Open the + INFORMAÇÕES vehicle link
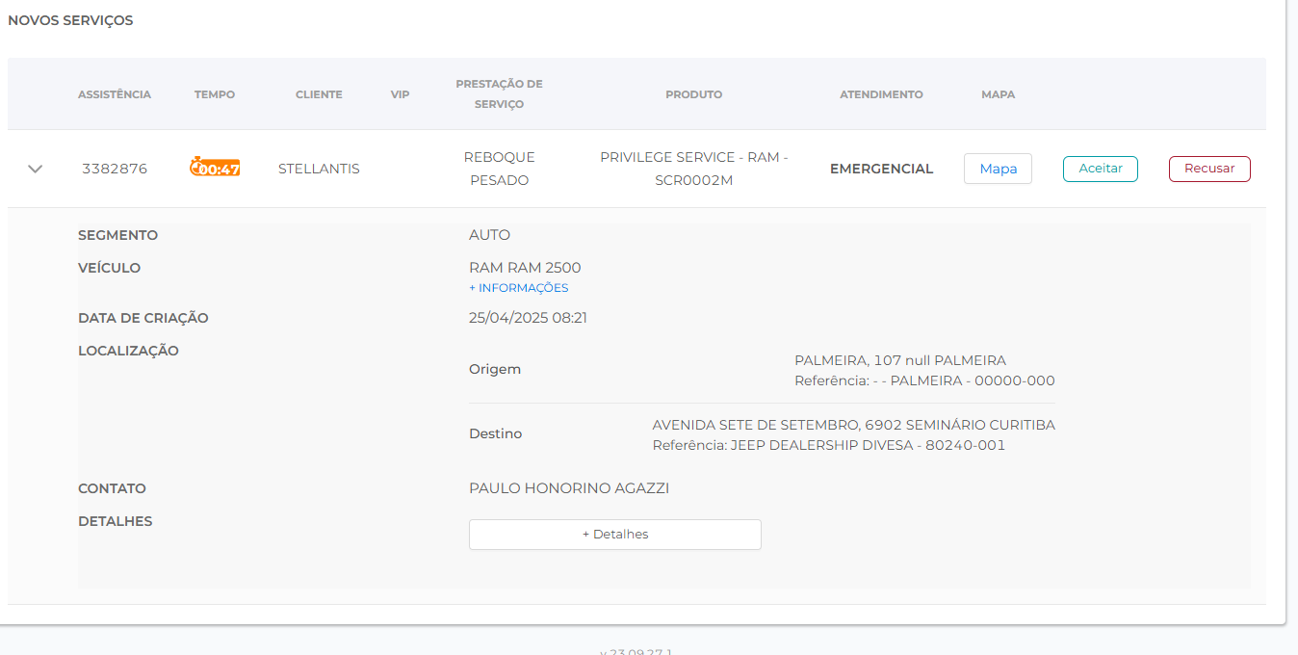Image resolution: width=1298 pixels, height=655 pixels. pyautogui.click(x=518, y=288)
